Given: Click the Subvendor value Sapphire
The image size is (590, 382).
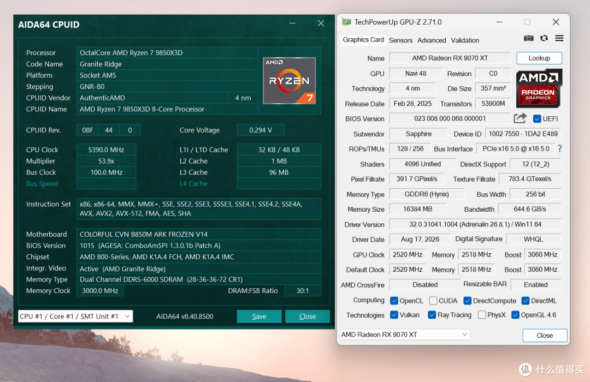Looking at the screenshot, I should point(418,134).
